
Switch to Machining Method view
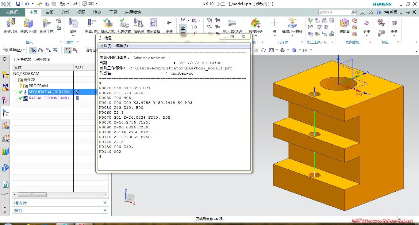[56, 50]
